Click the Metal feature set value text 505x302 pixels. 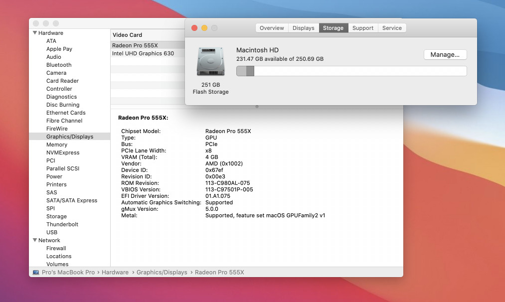pos(265,215)
